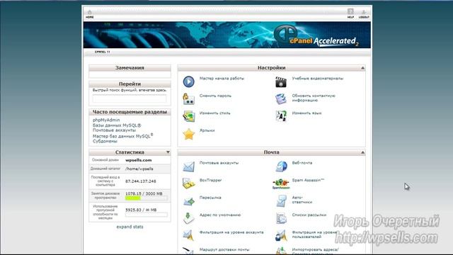Open the Изменить стиль icon
Viewport: 453px width, 255px height.
click(189, 116)
